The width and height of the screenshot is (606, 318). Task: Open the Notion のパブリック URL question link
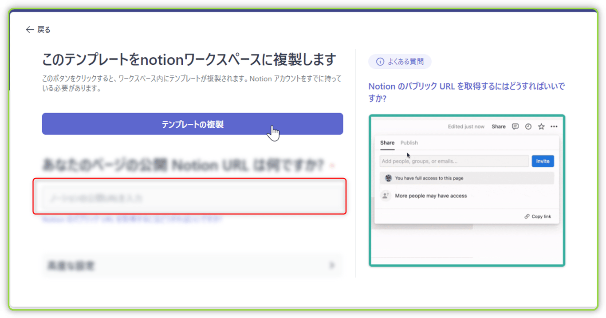click(466, 92)
